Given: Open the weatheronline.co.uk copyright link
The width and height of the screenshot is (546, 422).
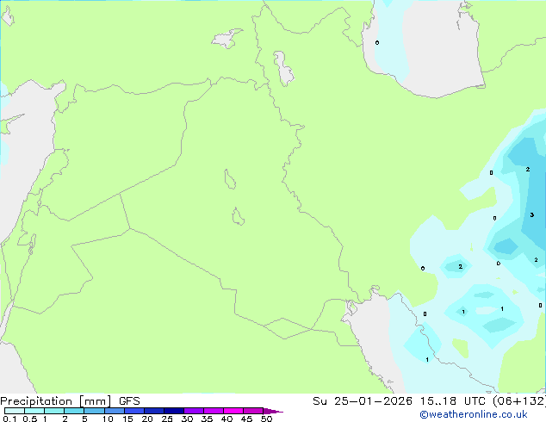Looking at the screenshot, I should 474,414.
